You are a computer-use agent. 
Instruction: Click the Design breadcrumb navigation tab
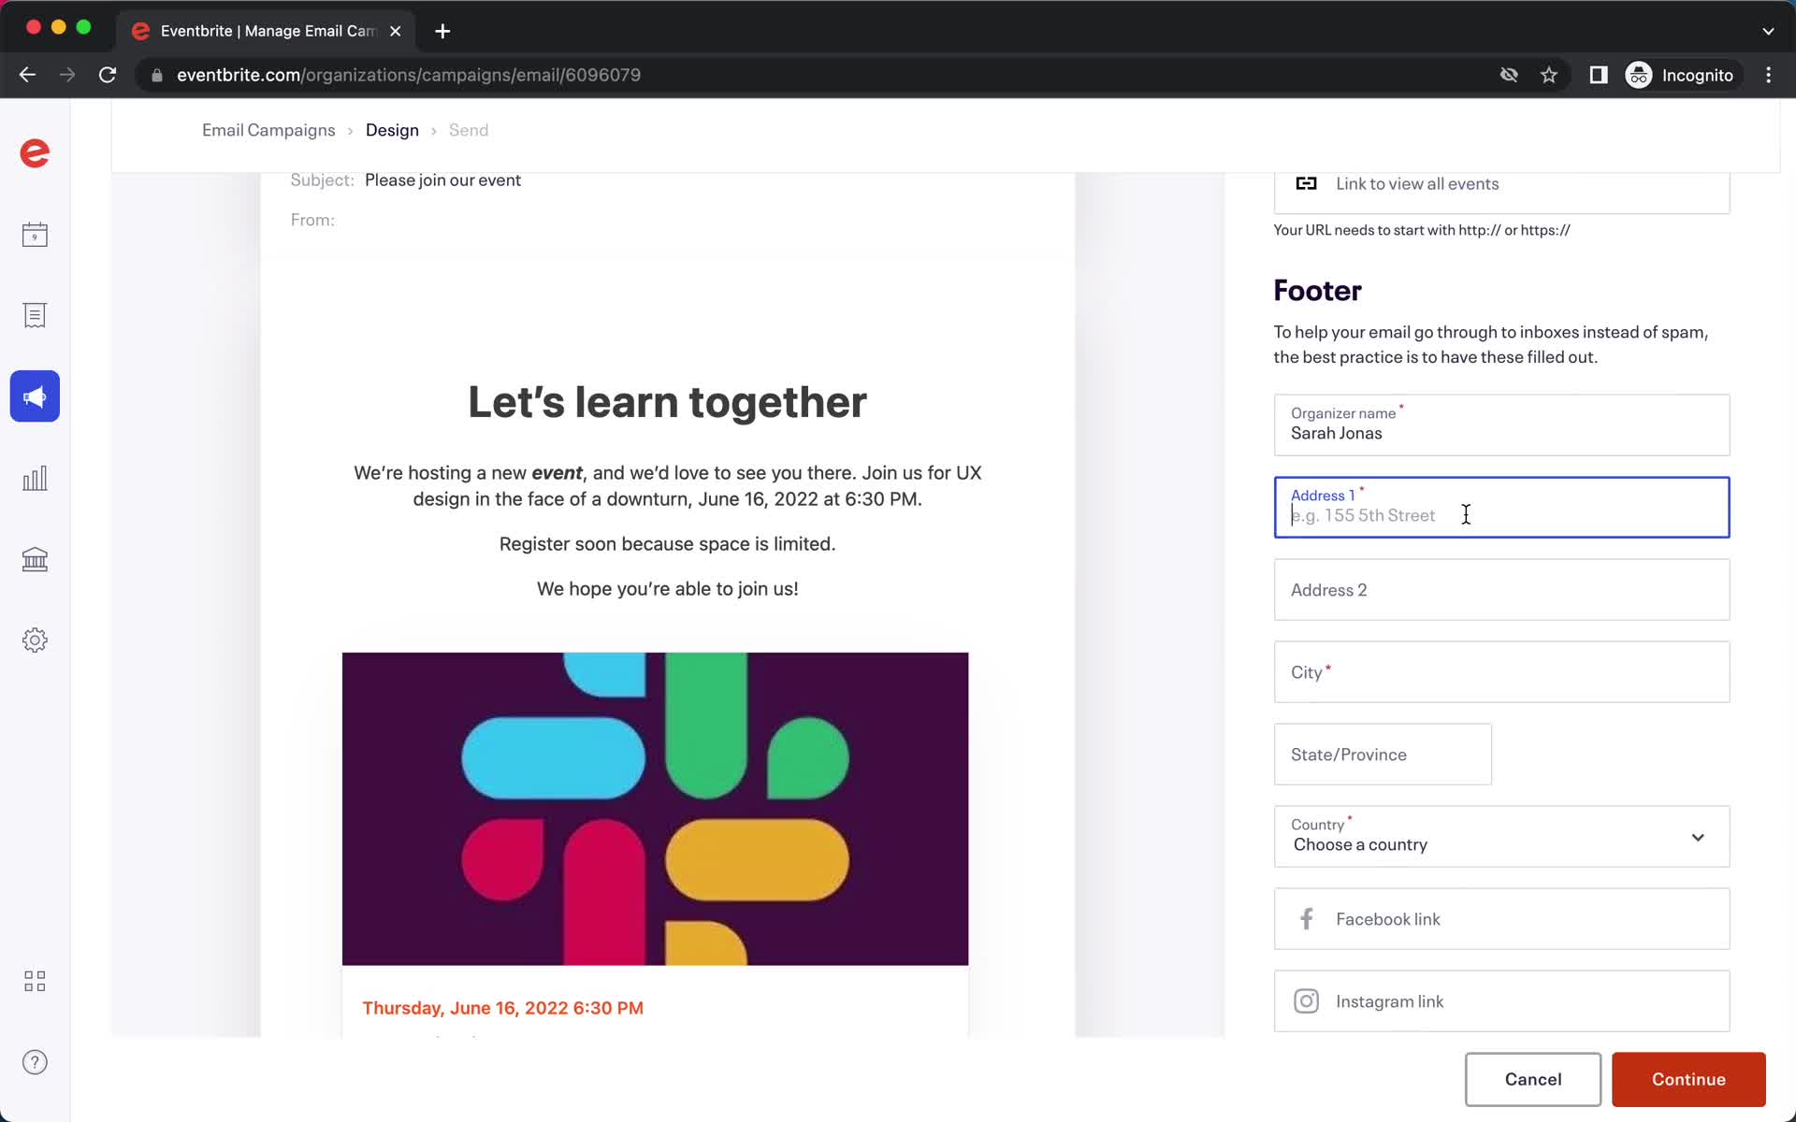(x=390, y=129)
